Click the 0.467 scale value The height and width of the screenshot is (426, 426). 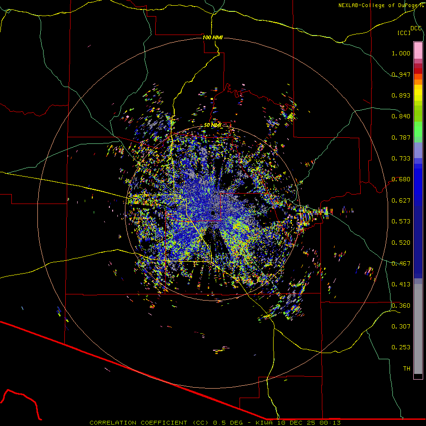point(401,264)
